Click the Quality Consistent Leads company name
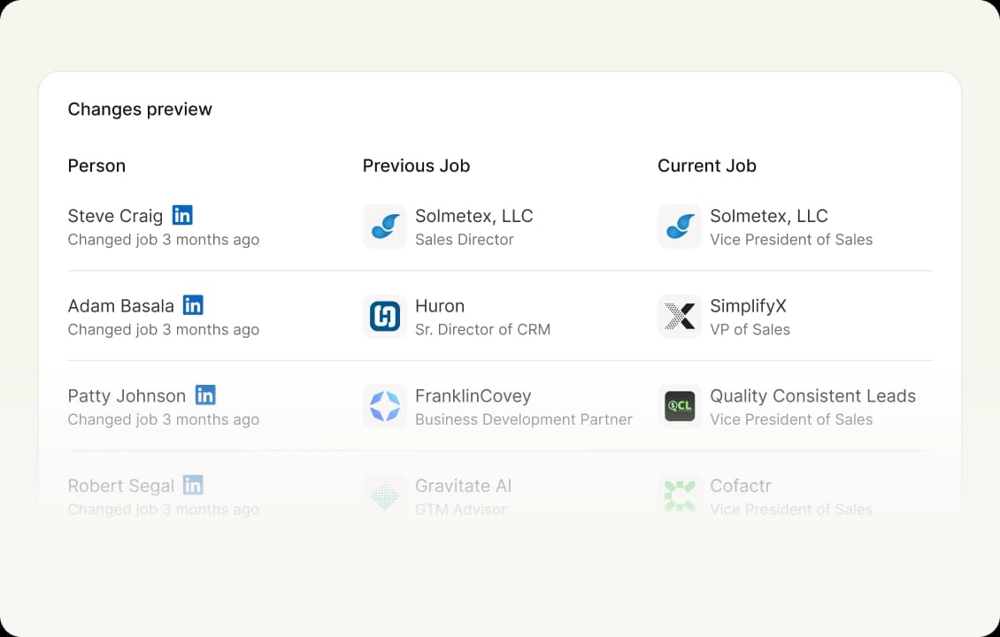Image resolution: width=1000 pixels, height=637 pixels. (x=812, y=396)
